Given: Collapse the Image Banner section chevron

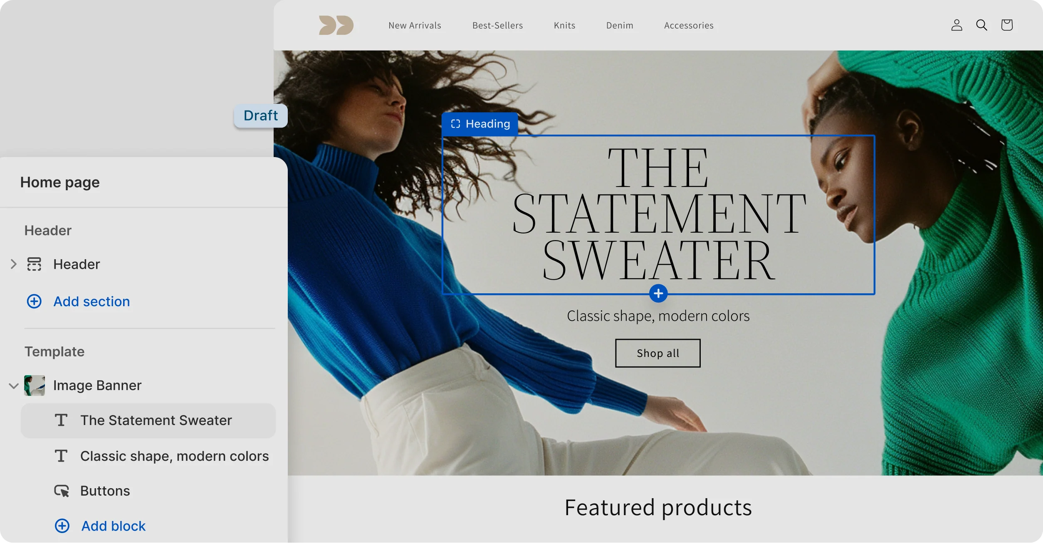Looking at the screenshot, I should coord(14,386).
